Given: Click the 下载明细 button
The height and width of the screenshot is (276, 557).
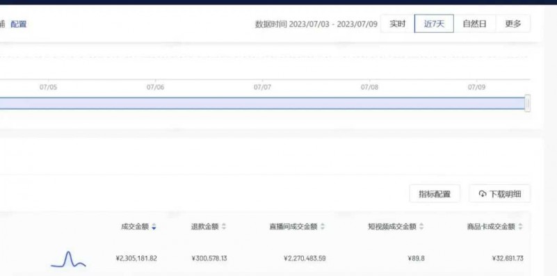Looking at the screenshot, I should (500, 193).
